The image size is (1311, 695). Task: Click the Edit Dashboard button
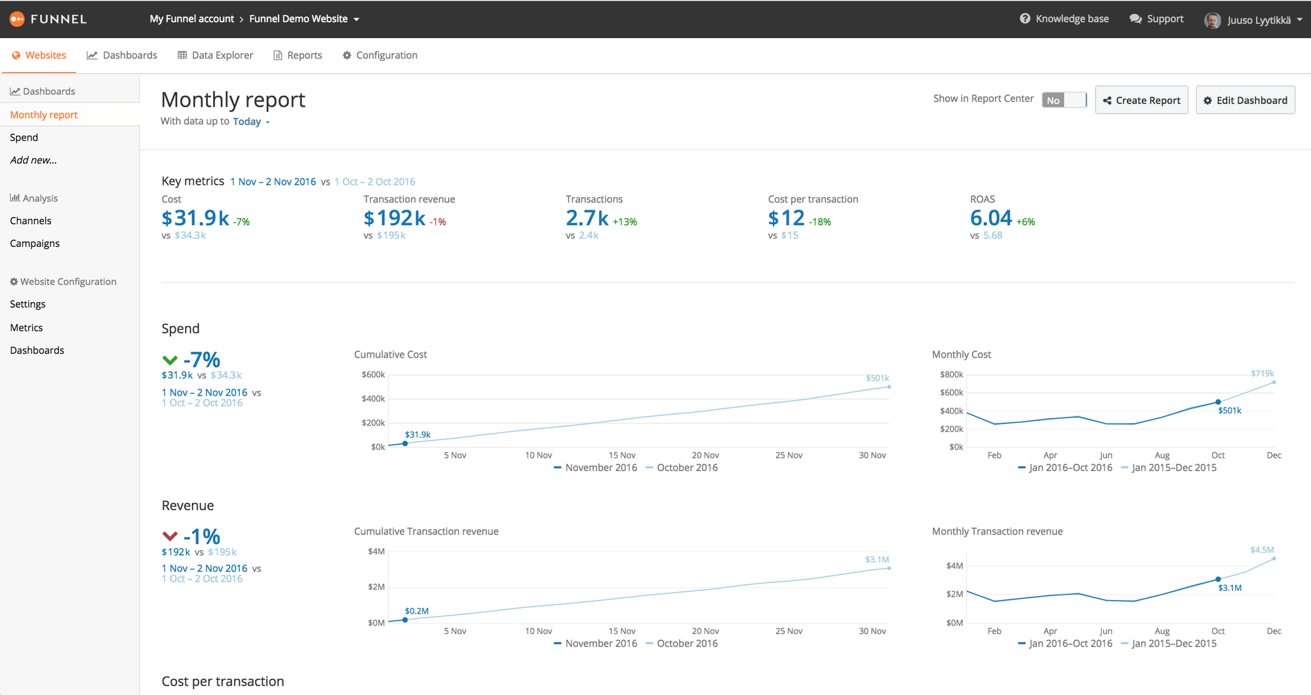coord(1245,100)
